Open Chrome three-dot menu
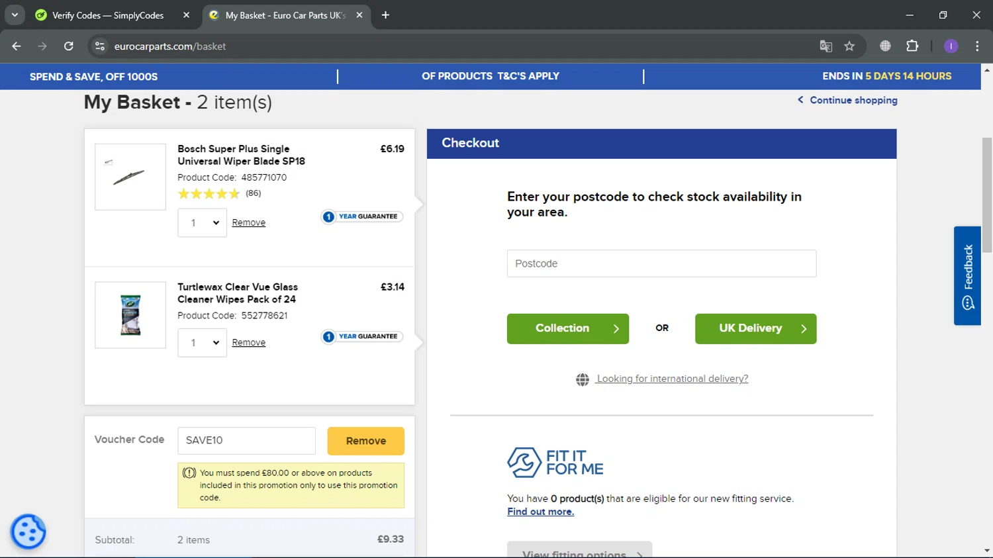The image size is (993, 558). pos(977,46)
